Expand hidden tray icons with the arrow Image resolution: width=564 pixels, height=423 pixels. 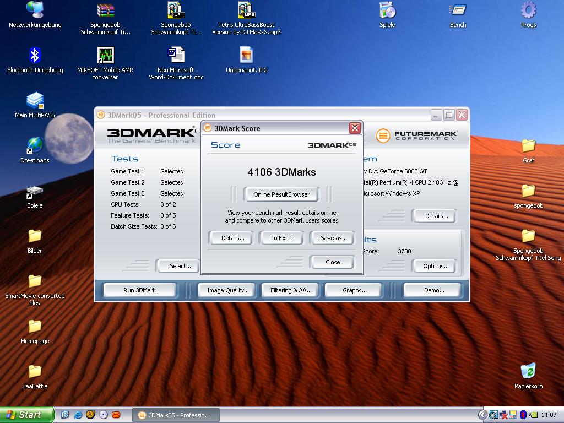(482, 415)
